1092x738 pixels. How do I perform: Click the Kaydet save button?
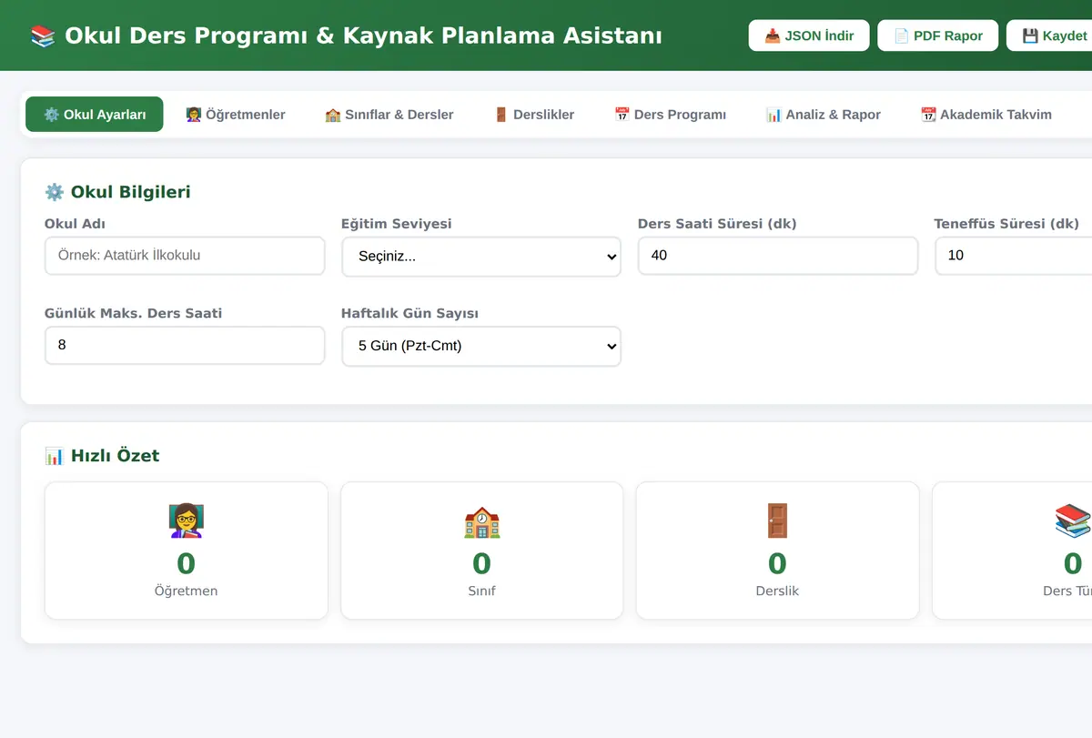coord(1051,35)
